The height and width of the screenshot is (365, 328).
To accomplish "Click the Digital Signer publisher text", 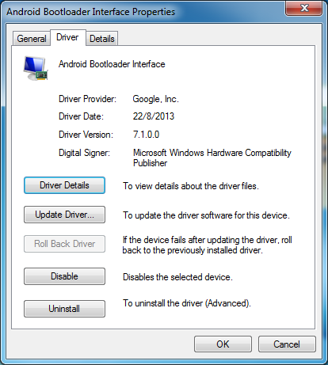I will coord(212,158).
